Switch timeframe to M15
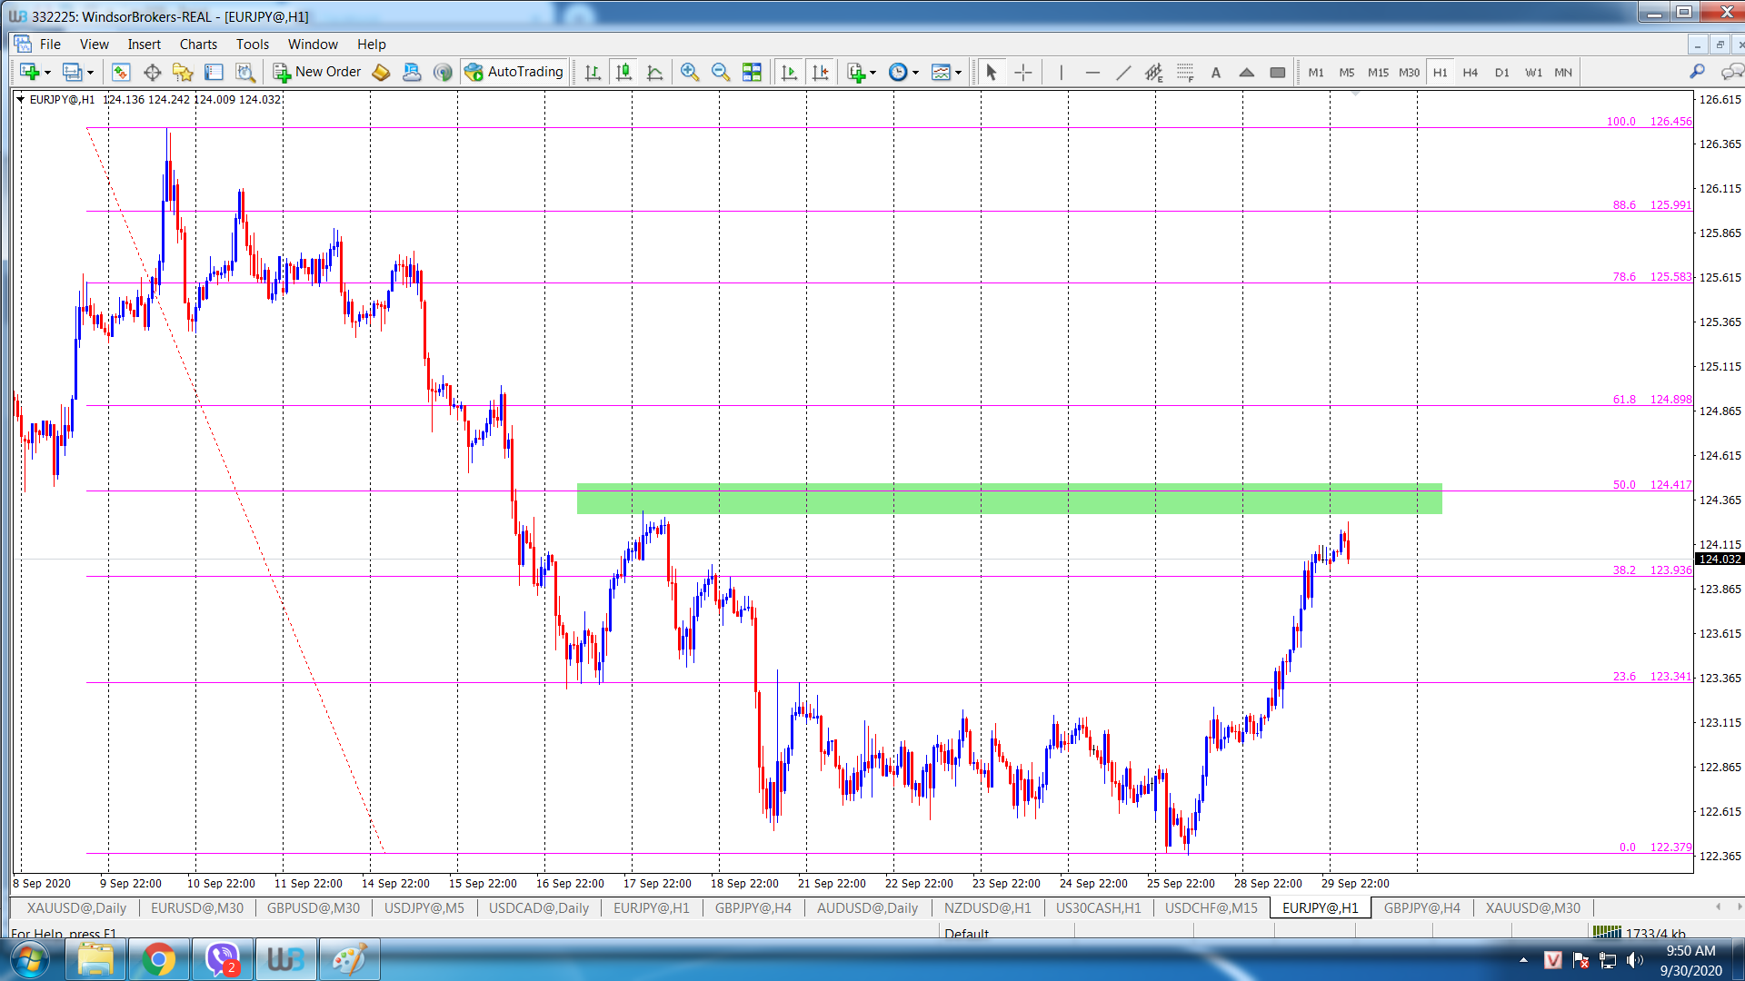Viewport: 1745px width, 981px height. tap(1378, 72)
